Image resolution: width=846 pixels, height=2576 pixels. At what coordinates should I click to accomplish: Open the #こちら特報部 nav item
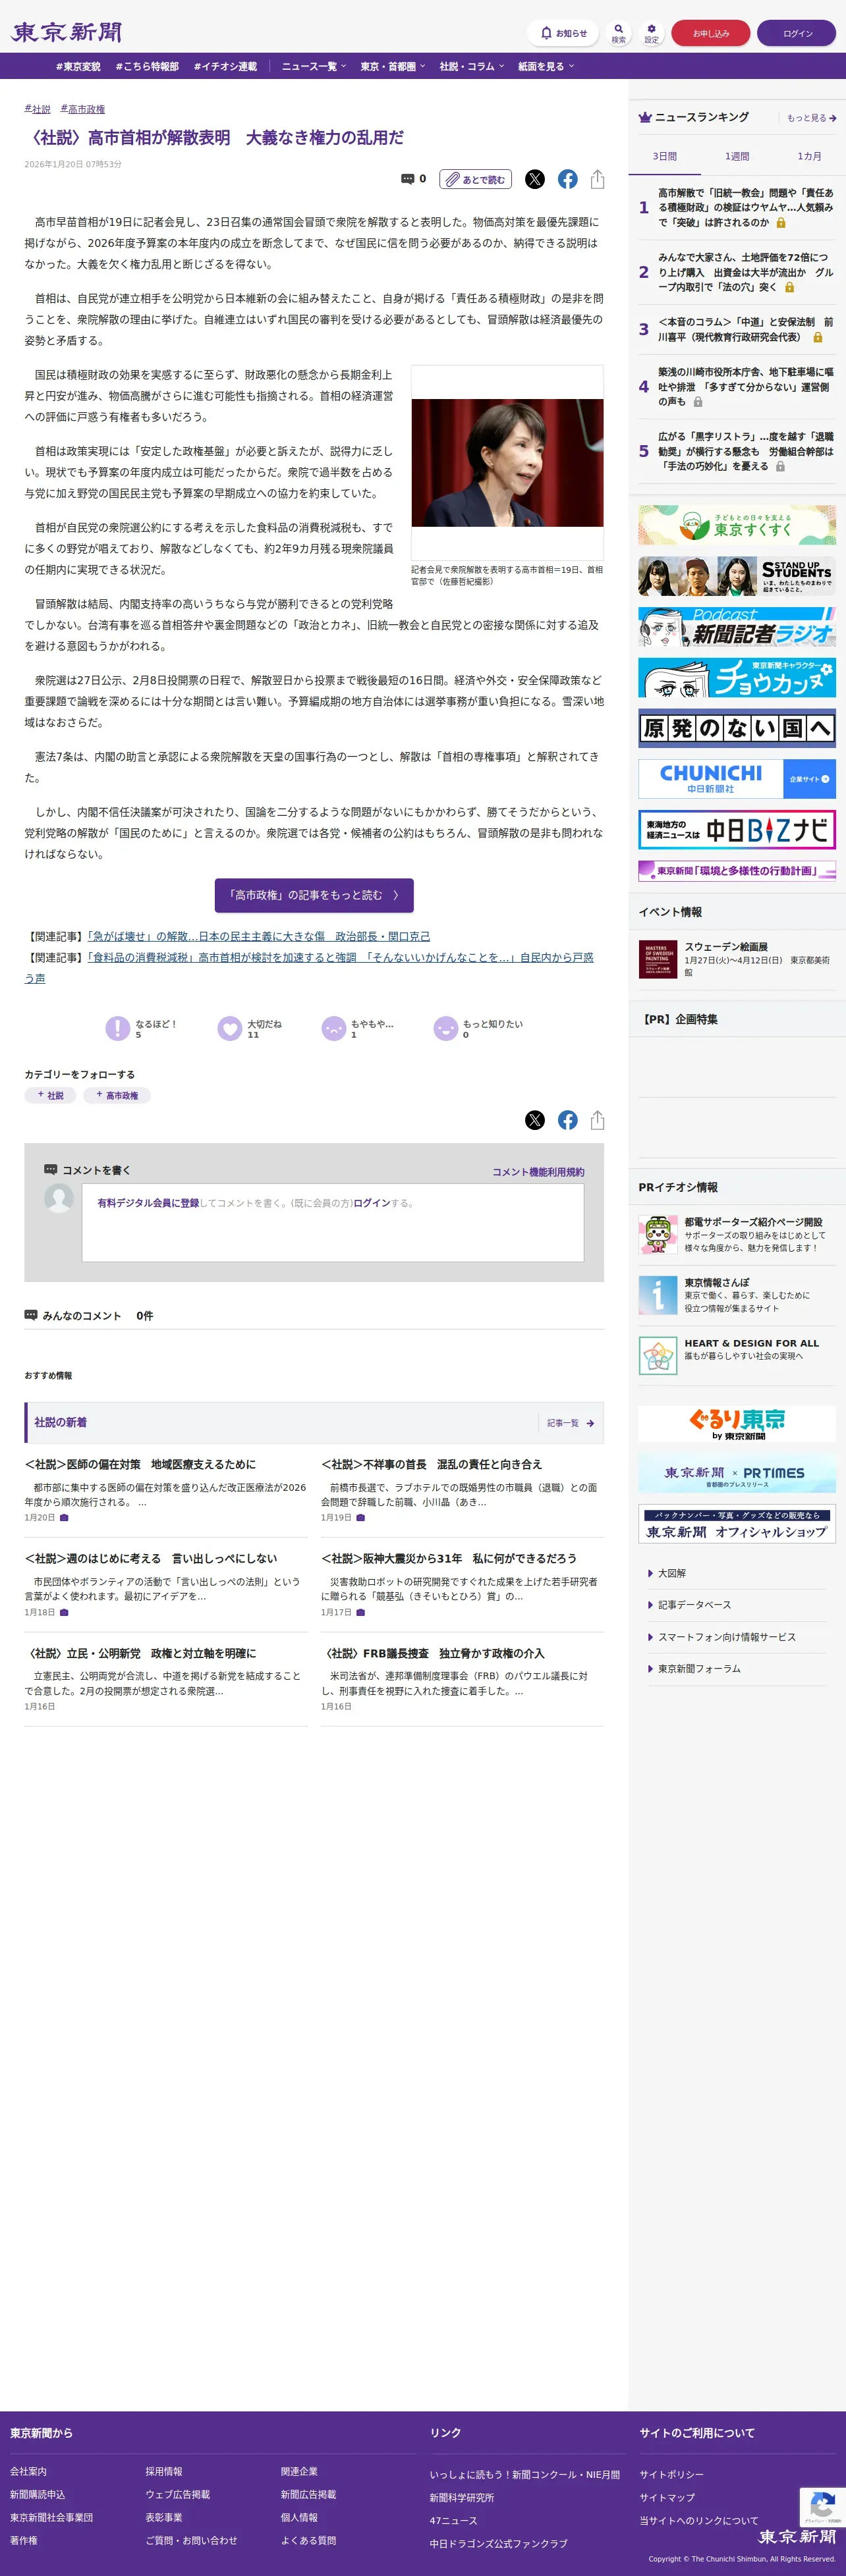(x=147, y=66)
